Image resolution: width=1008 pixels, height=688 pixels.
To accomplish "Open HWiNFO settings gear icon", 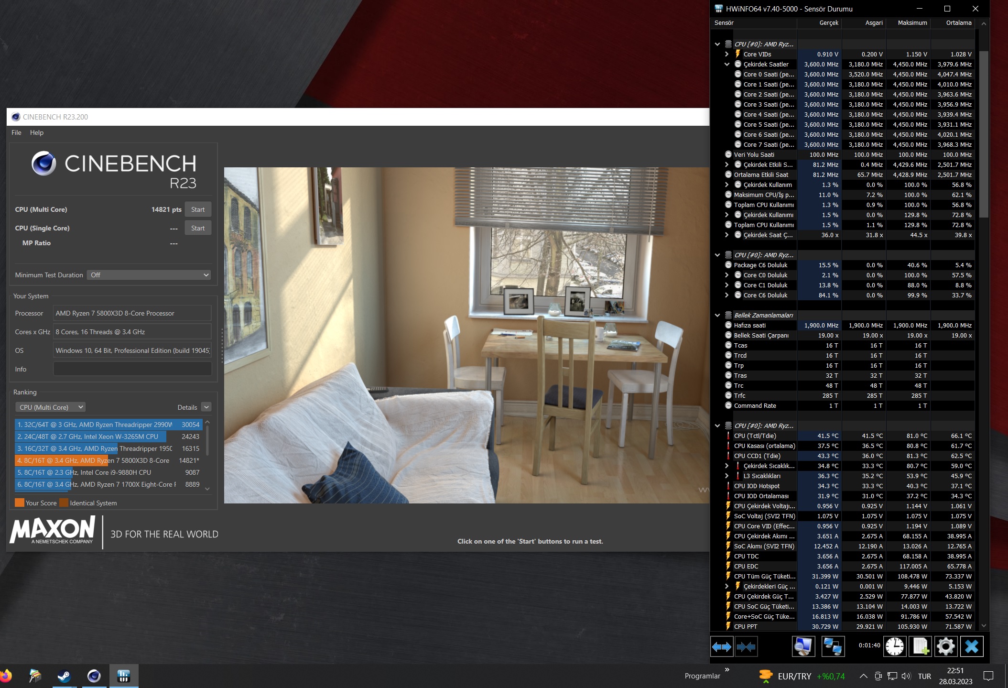I will click(x=945, y=647).
